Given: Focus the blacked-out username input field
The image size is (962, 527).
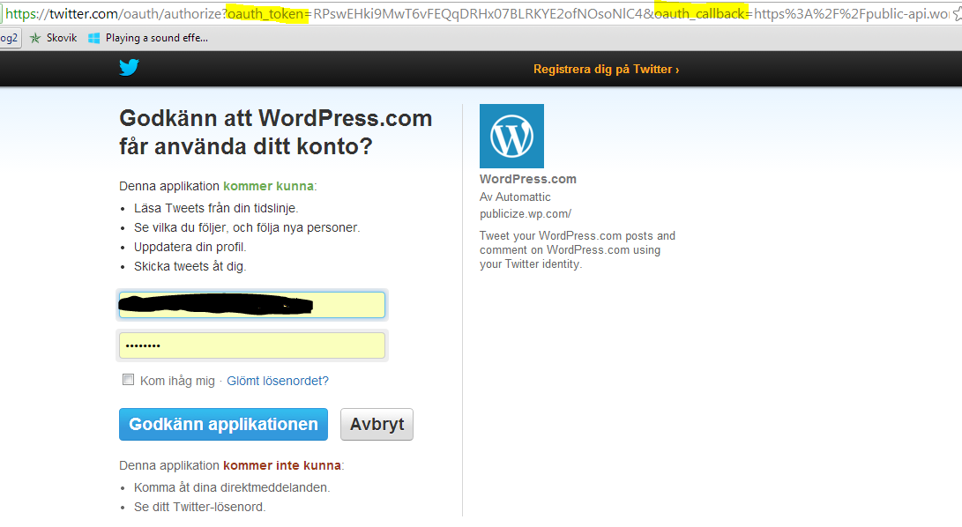Looking at the screenshot, I should (251, 305).
